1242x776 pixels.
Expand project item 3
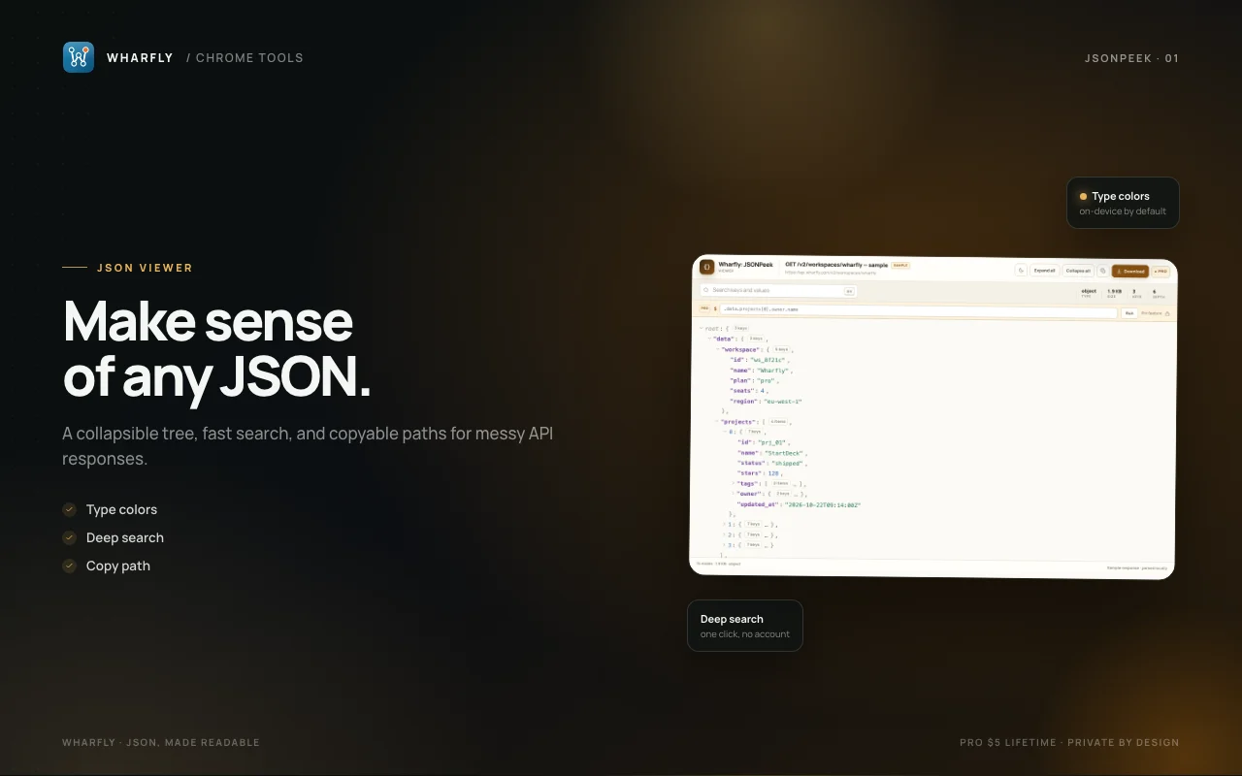coord(724,545)
